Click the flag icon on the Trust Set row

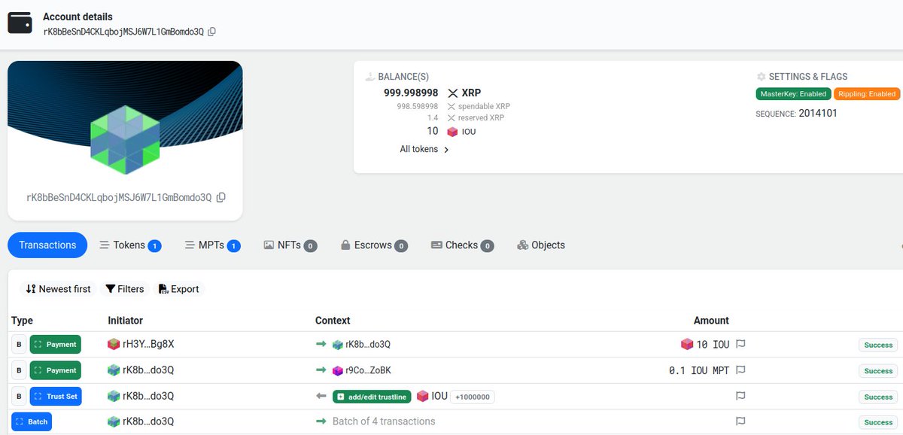pos(740,396)
